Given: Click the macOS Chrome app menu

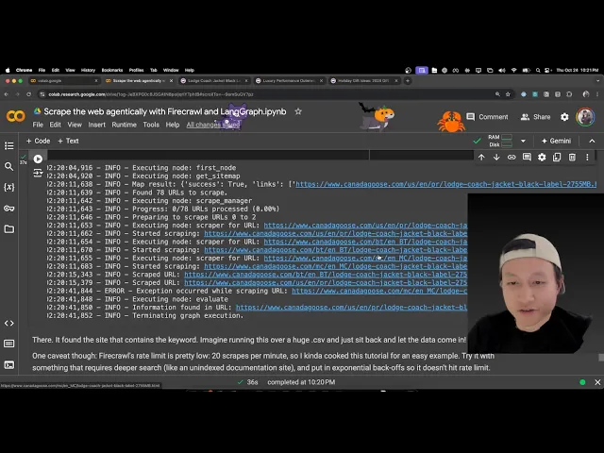Looking at the screenshot, I should click(x=24, y=70).
